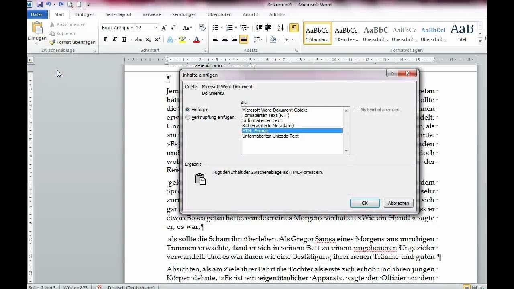Switch to the Überprüfen tab
Screen dimensions: 514x289
click(220, 14)
